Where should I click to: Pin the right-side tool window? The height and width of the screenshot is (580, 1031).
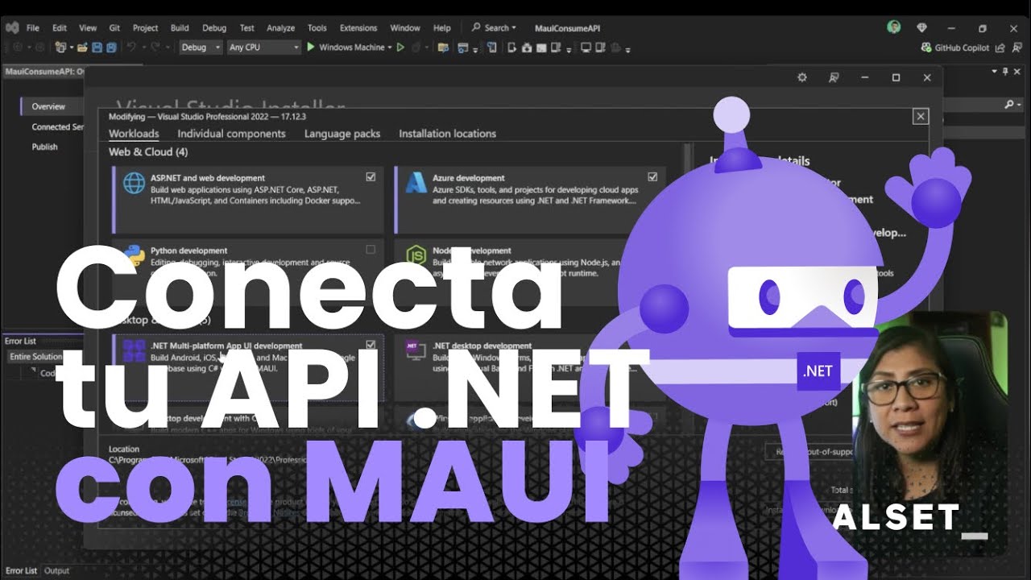(x=1004, y=72)
